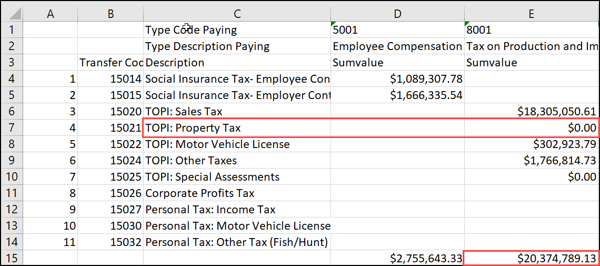This screenshot has width=600, height=266.
Task: Select the cell containing 5001
Action: click(x=397, y=30)
